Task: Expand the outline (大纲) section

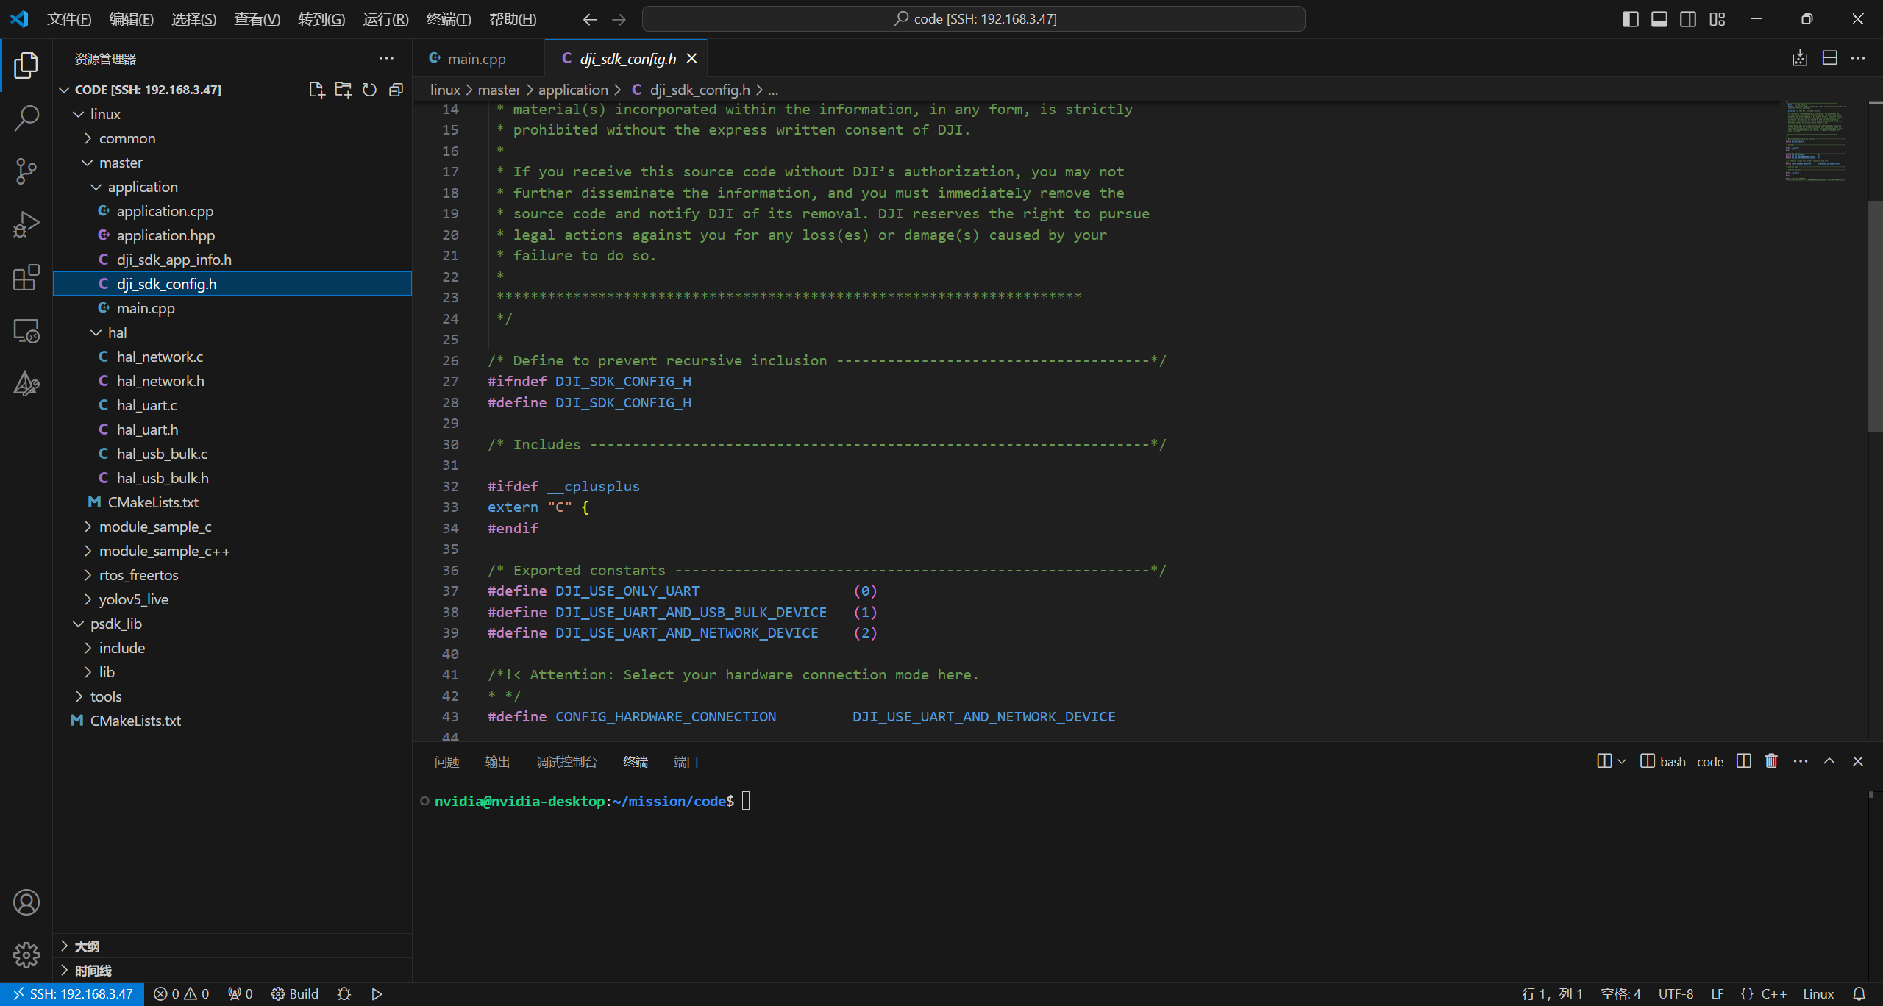Action: pyautogui.click(x=232, y=946)
